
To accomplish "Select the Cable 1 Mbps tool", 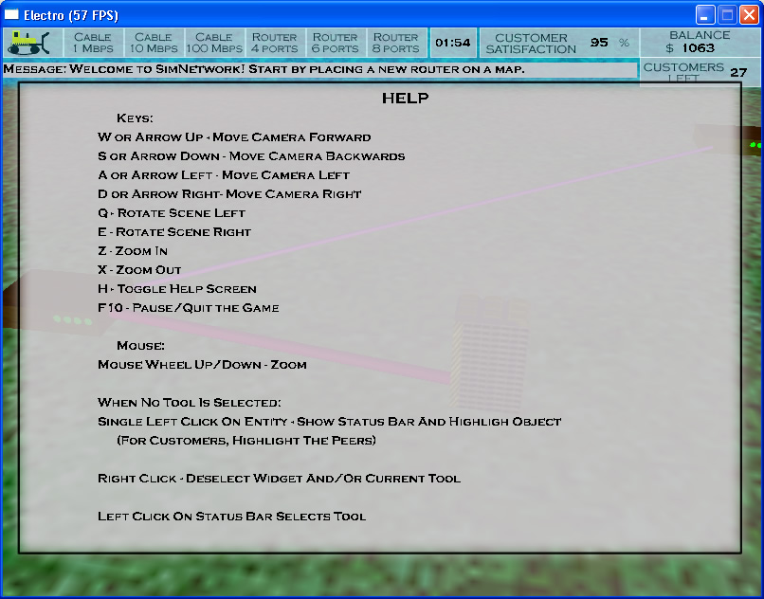I will [x=92, y=43].
